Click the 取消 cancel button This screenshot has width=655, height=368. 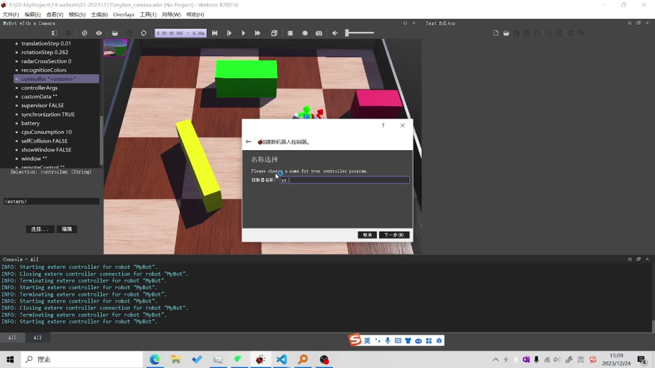click(367, 235)
